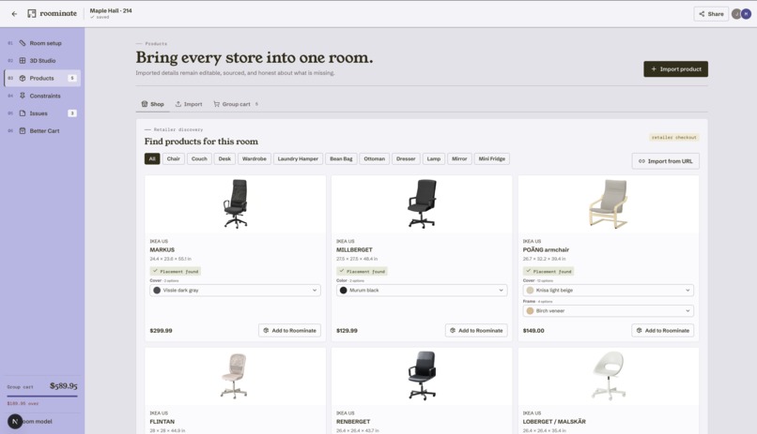Add MILLBERGET chair to Roominate
Viewport: 757px width, 434px height.
click(476, 331)
